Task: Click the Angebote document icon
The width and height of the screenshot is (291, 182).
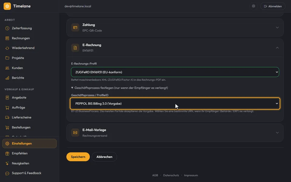Action: pos(7,97)
